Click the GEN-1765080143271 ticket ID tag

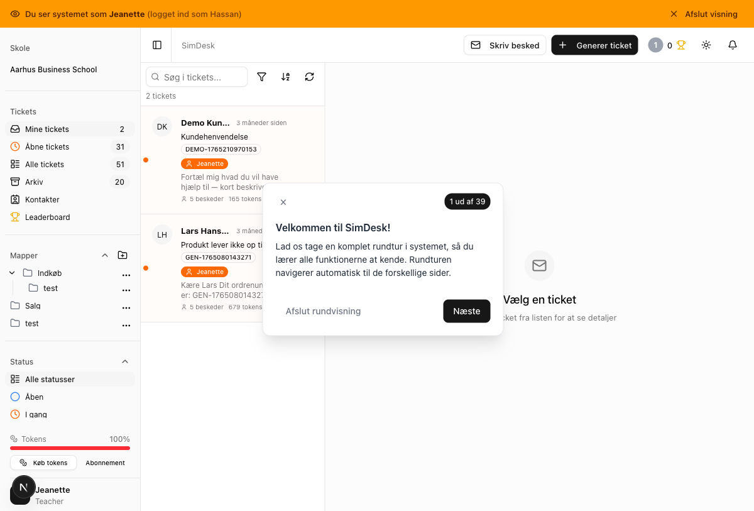[x=218, y=258]
